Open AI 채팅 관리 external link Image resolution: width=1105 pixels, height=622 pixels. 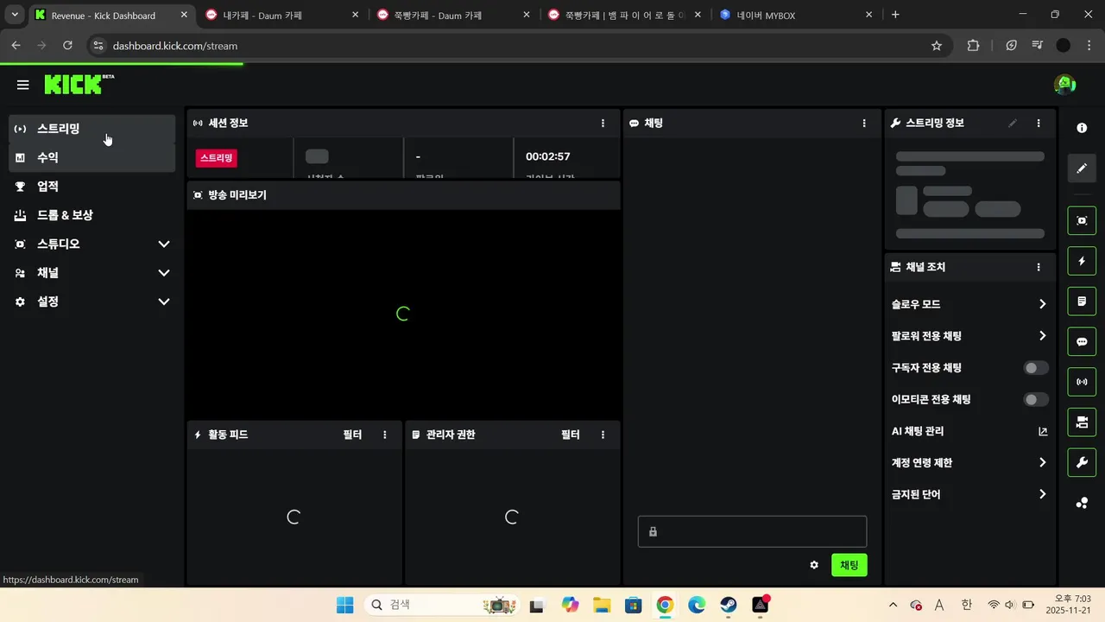(x=1042, y=431)
